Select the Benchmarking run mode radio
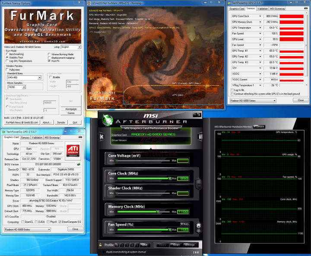Viewport: 311px width, 256px height. [x=7, y=54]
